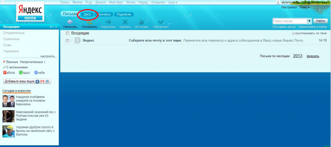Click the blue @ mail.ru icon

[x=37, y=82]
